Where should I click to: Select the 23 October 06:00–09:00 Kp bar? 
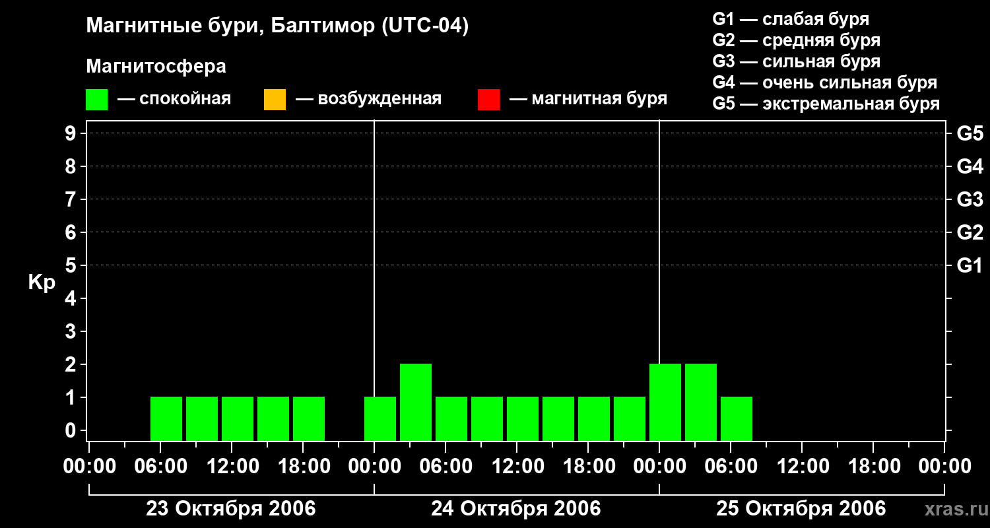(x=166, y=418)
